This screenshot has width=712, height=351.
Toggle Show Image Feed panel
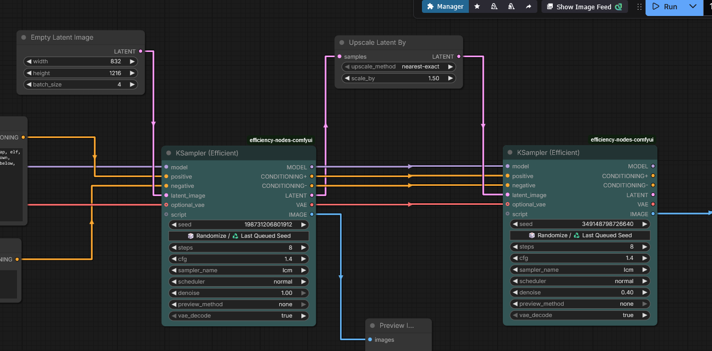(x=584, y=7)
